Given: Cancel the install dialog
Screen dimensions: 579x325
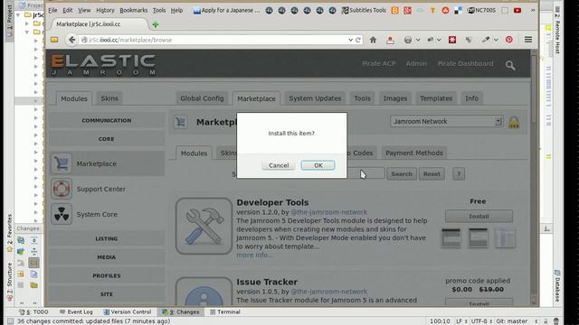Looking at the screenshot, I should point(279,165).
